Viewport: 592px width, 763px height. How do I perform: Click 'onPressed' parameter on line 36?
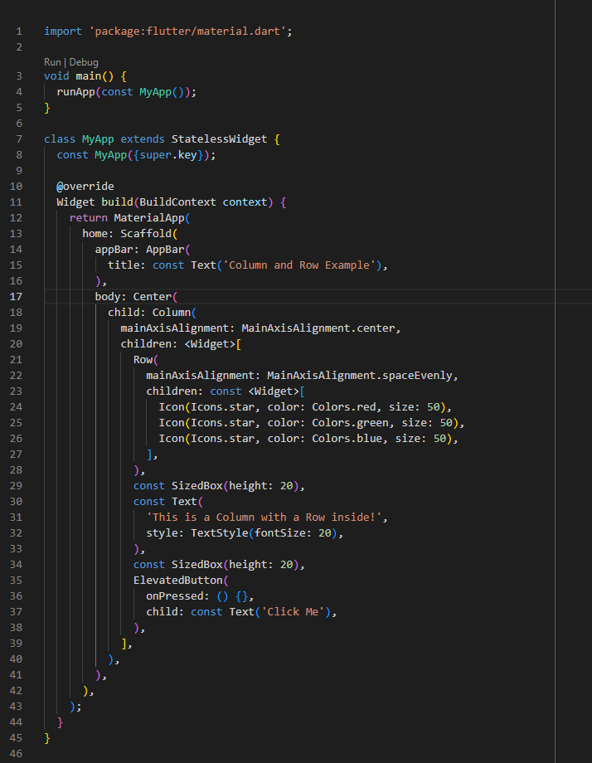point(175,595)
